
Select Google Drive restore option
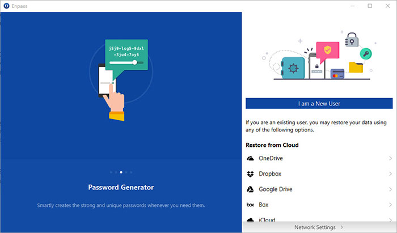click(319, 189)
